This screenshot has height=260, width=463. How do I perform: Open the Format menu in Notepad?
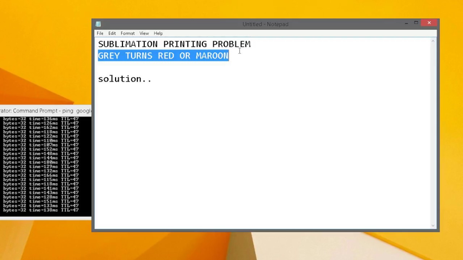[128, 33]
